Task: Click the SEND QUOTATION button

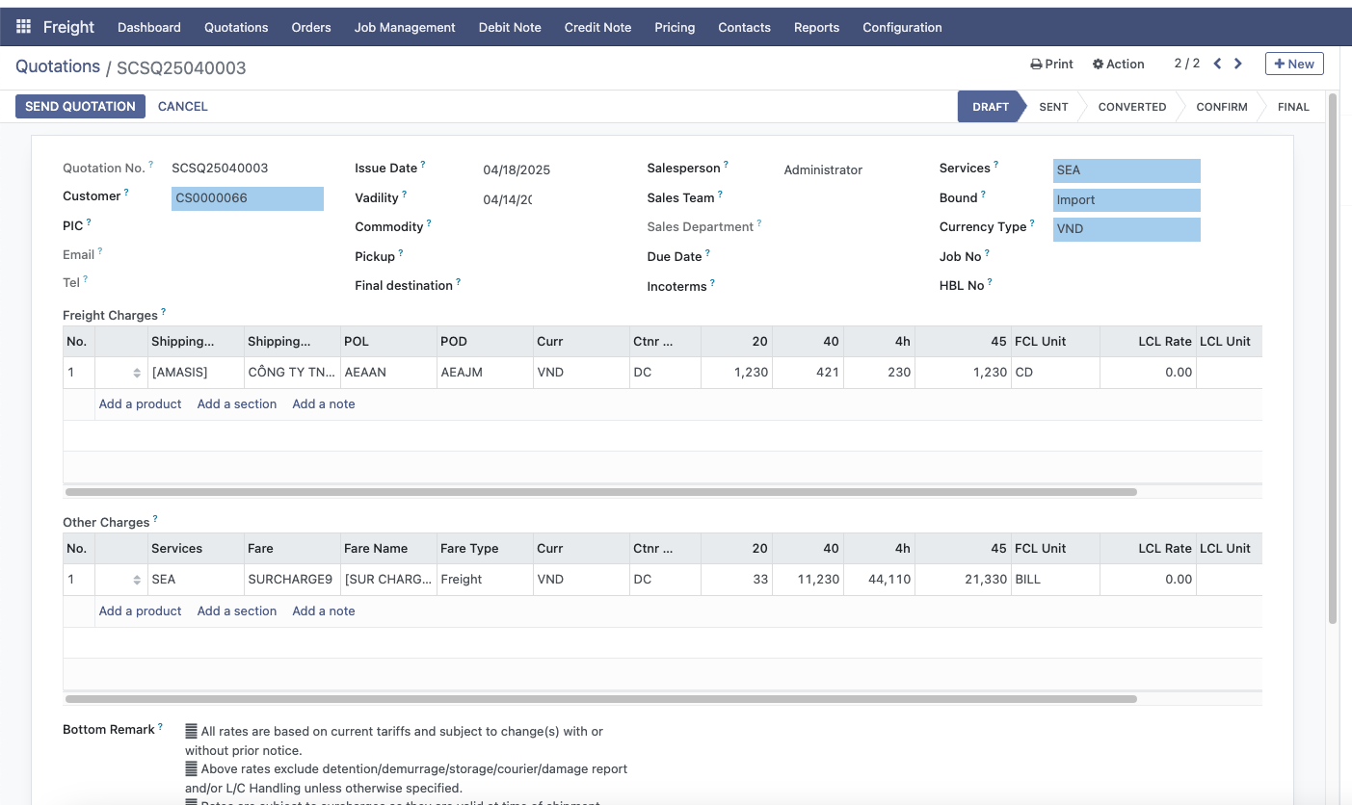Action: tap(80, 106)
